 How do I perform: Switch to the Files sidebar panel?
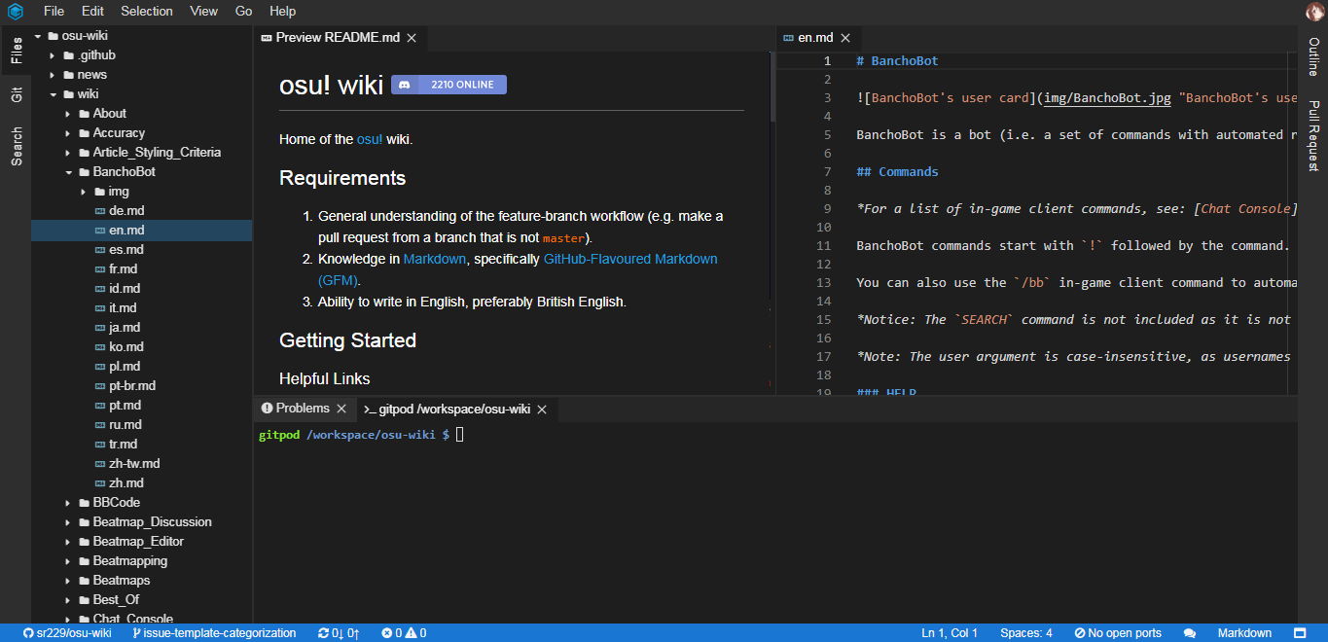coord(17,51)
